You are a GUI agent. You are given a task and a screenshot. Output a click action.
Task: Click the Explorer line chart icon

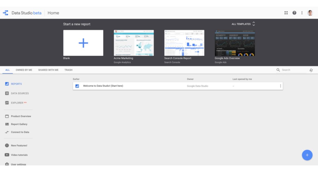click(x=7, y=103)
